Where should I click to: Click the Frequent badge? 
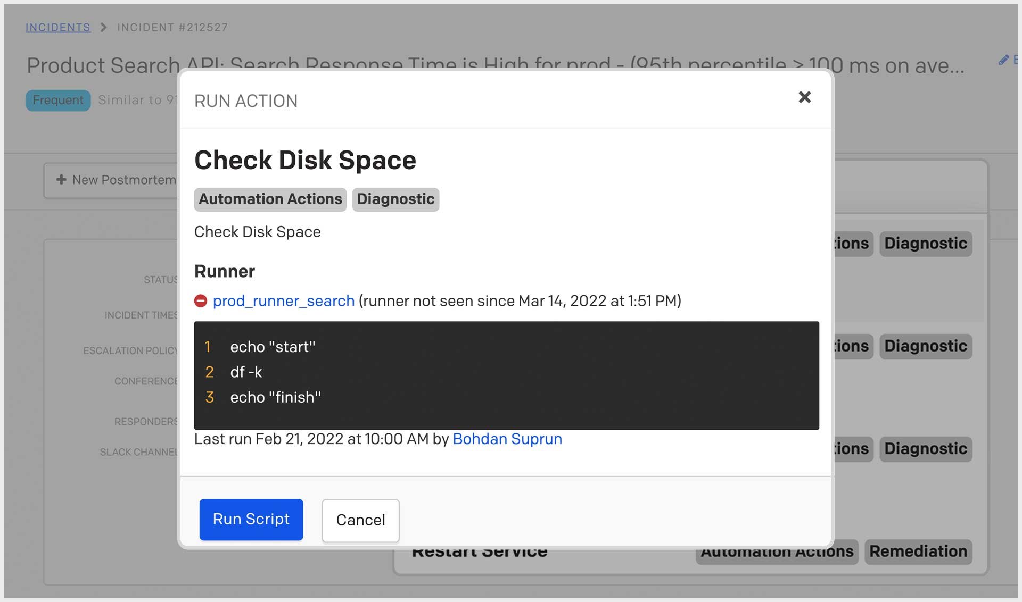[58, 100]
